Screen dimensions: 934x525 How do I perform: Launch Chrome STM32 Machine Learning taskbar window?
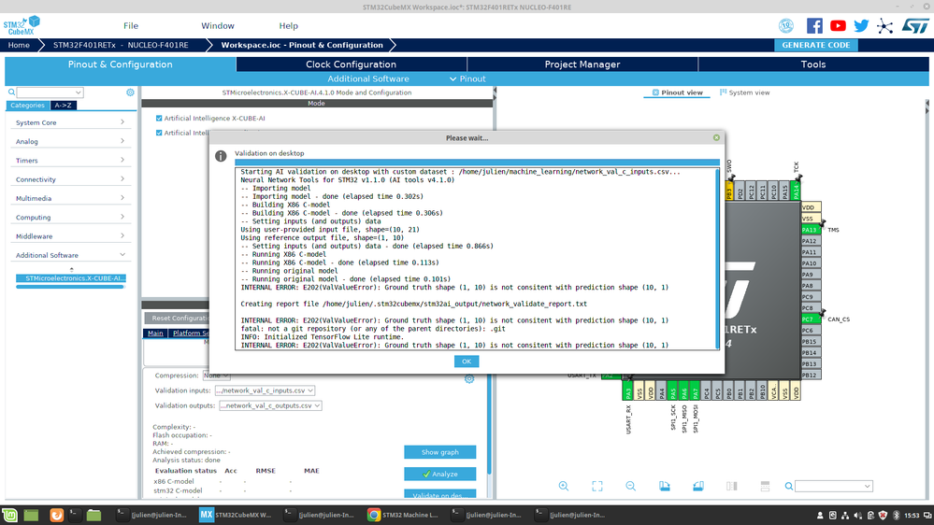click(x=404, y=515)
